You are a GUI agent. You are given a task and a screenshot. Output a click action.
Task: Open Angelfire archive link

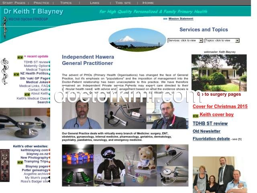point(36,174)
